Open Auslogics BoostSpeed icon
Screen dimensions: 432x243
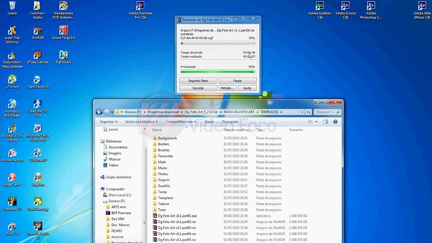[12, 108]
